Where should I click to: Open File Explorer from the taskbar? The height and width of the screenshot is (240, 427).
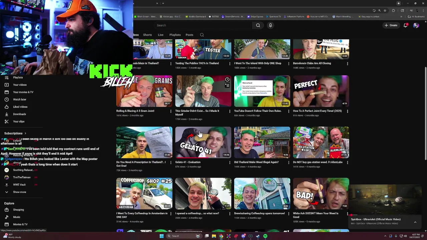(214, 236)
